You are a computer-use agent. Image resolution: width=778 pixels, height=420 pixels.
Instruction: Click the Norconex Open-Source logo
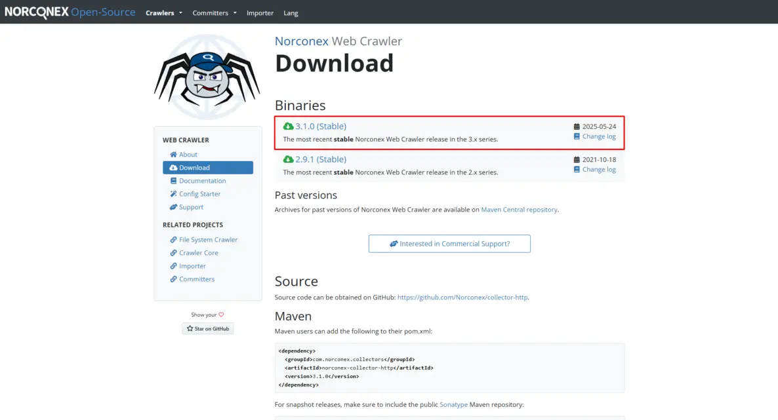tap(70, 12)
